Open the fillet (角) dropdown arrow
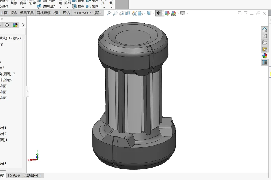This screenshot has width=271, height=180. (60, 8)
